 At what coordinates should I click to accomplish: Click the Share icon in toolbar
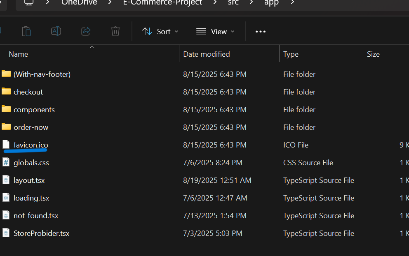click(86, 31)
